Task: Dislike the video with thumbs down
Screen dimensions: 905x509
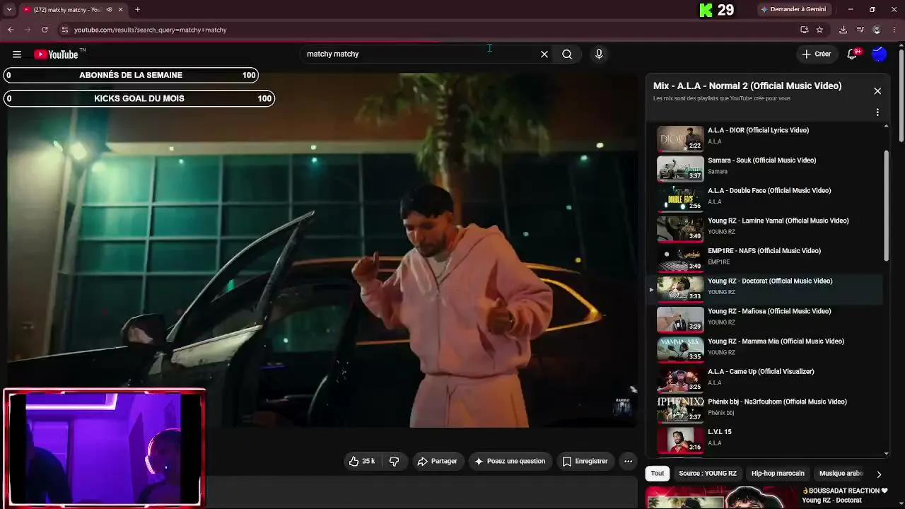Action: point(395,462)
